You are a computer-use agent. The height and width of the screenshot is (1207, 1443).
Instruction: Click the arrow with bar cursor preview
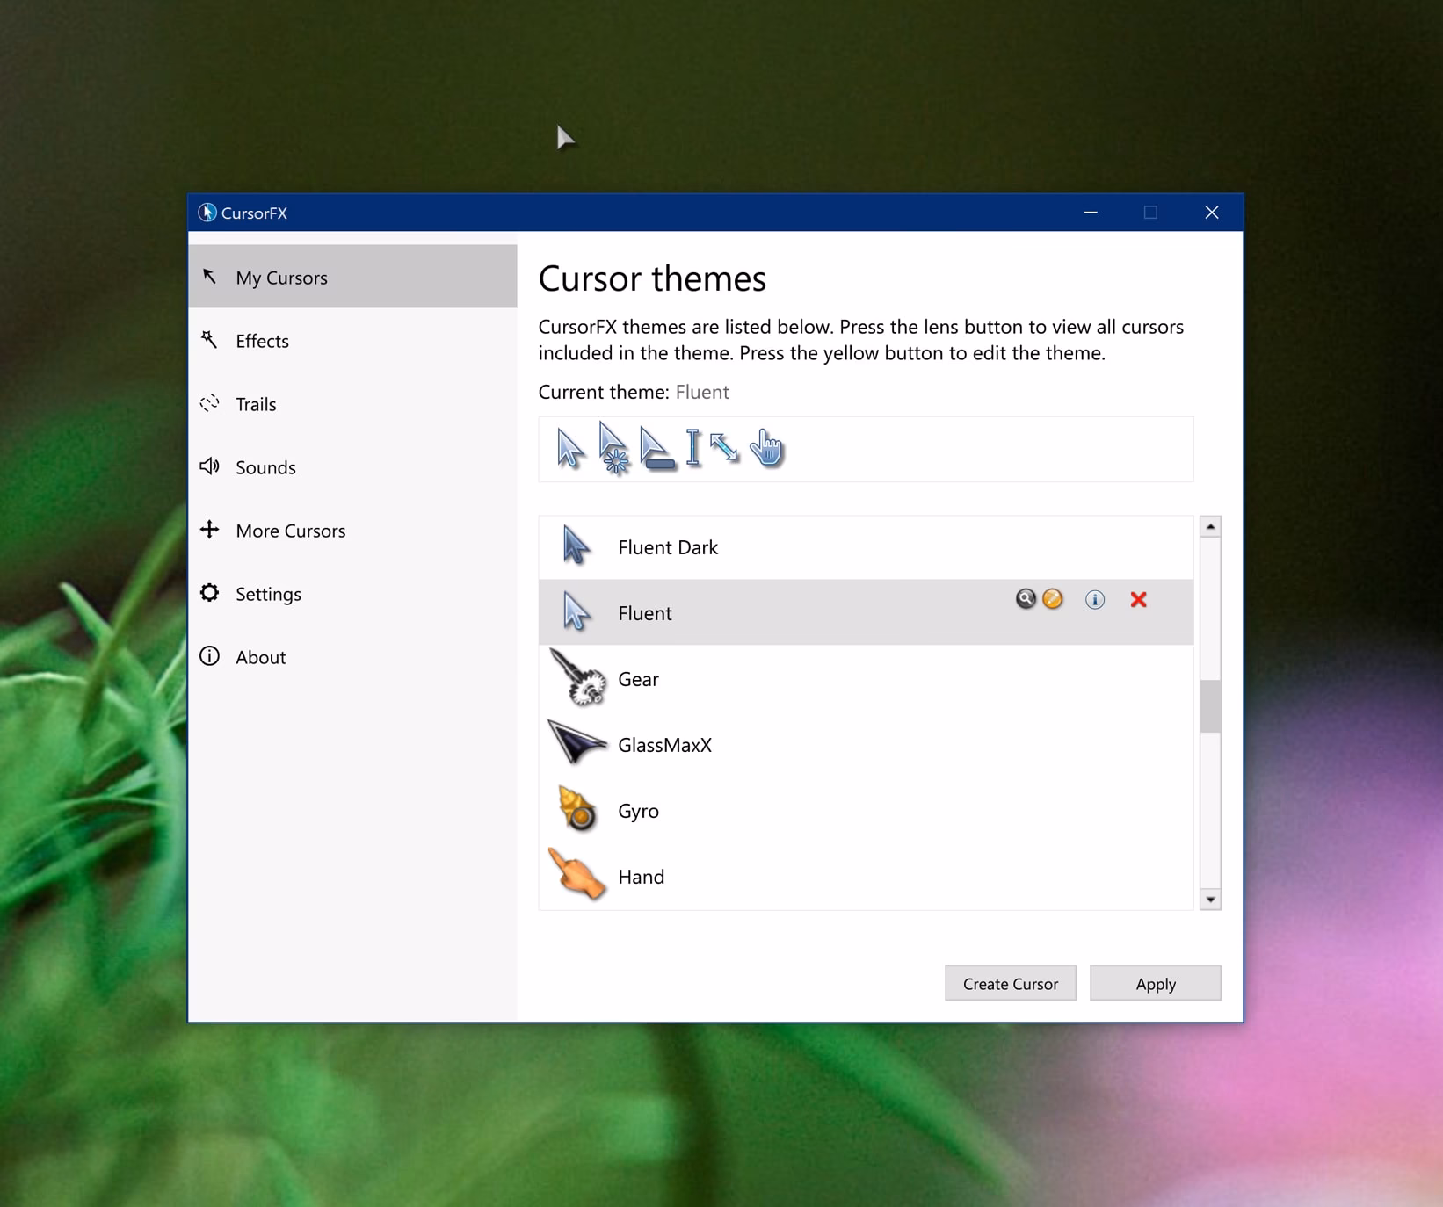click(x=656, y=448)
